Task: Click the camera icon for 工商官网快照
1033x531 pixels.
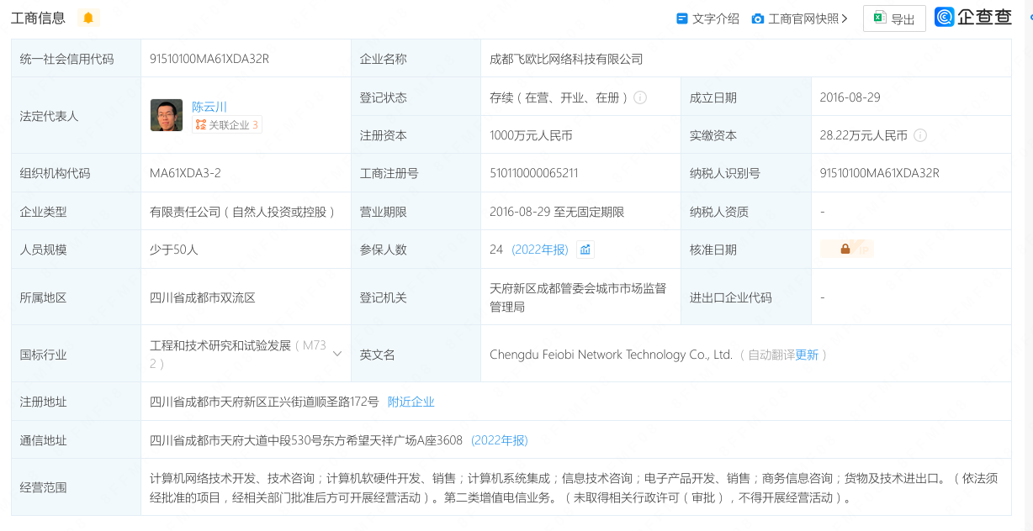Action: (758, 18)
